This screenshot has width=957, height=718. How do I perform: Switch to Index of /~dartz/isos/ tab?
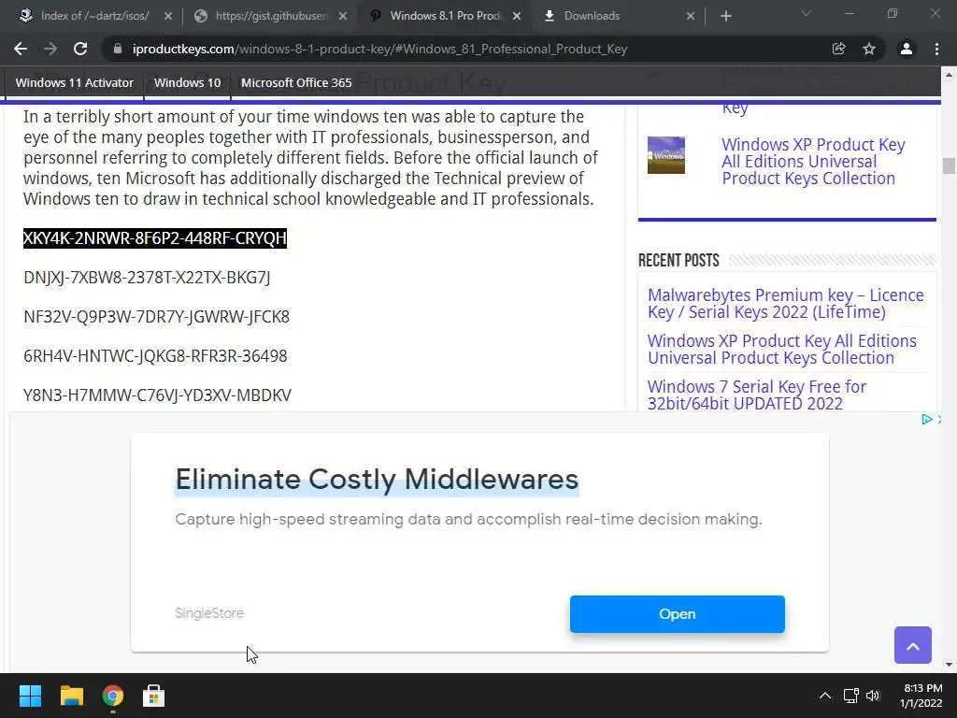(x=94, y=16)
